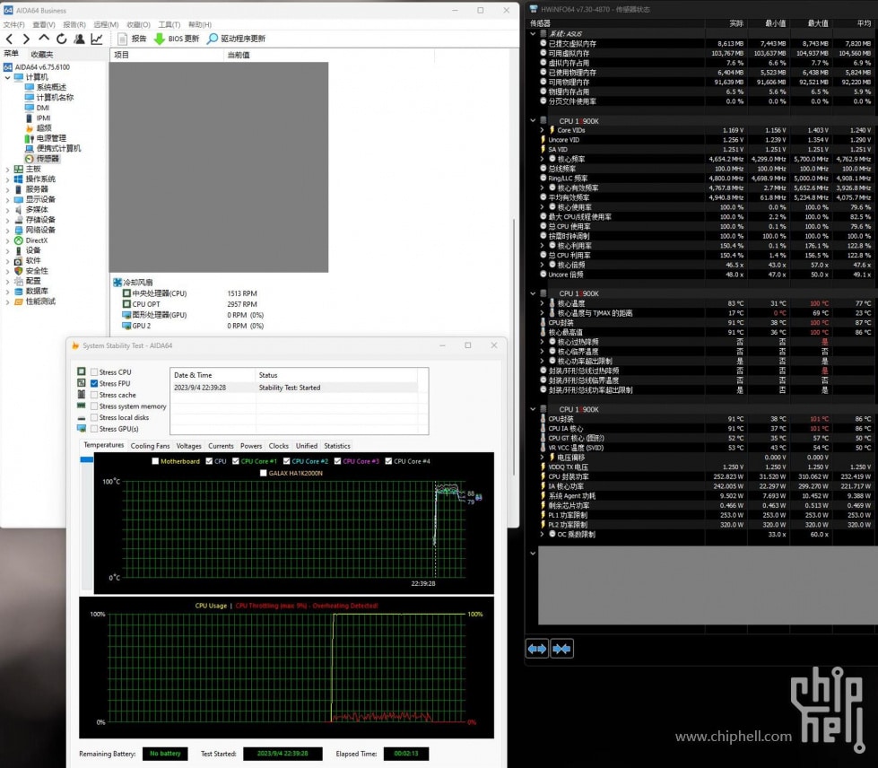The width and height of the screenshot is (878, 768).
Task: Click 当前值 column header
Action: coord(328,55)
